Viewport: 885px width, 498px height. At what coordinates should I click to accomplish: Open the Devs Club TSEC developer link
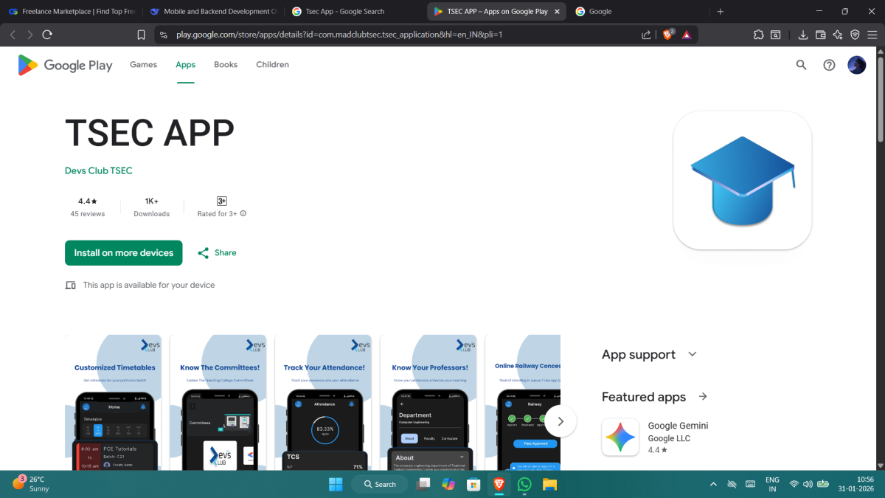tap(99, 170)
